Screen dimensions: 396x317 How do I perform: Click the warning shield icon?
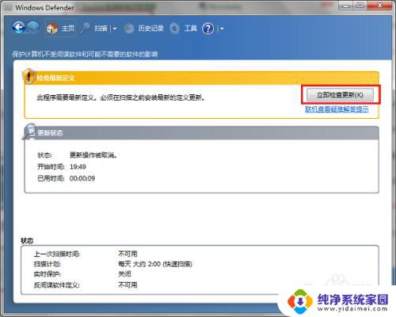tap(29, 76)
